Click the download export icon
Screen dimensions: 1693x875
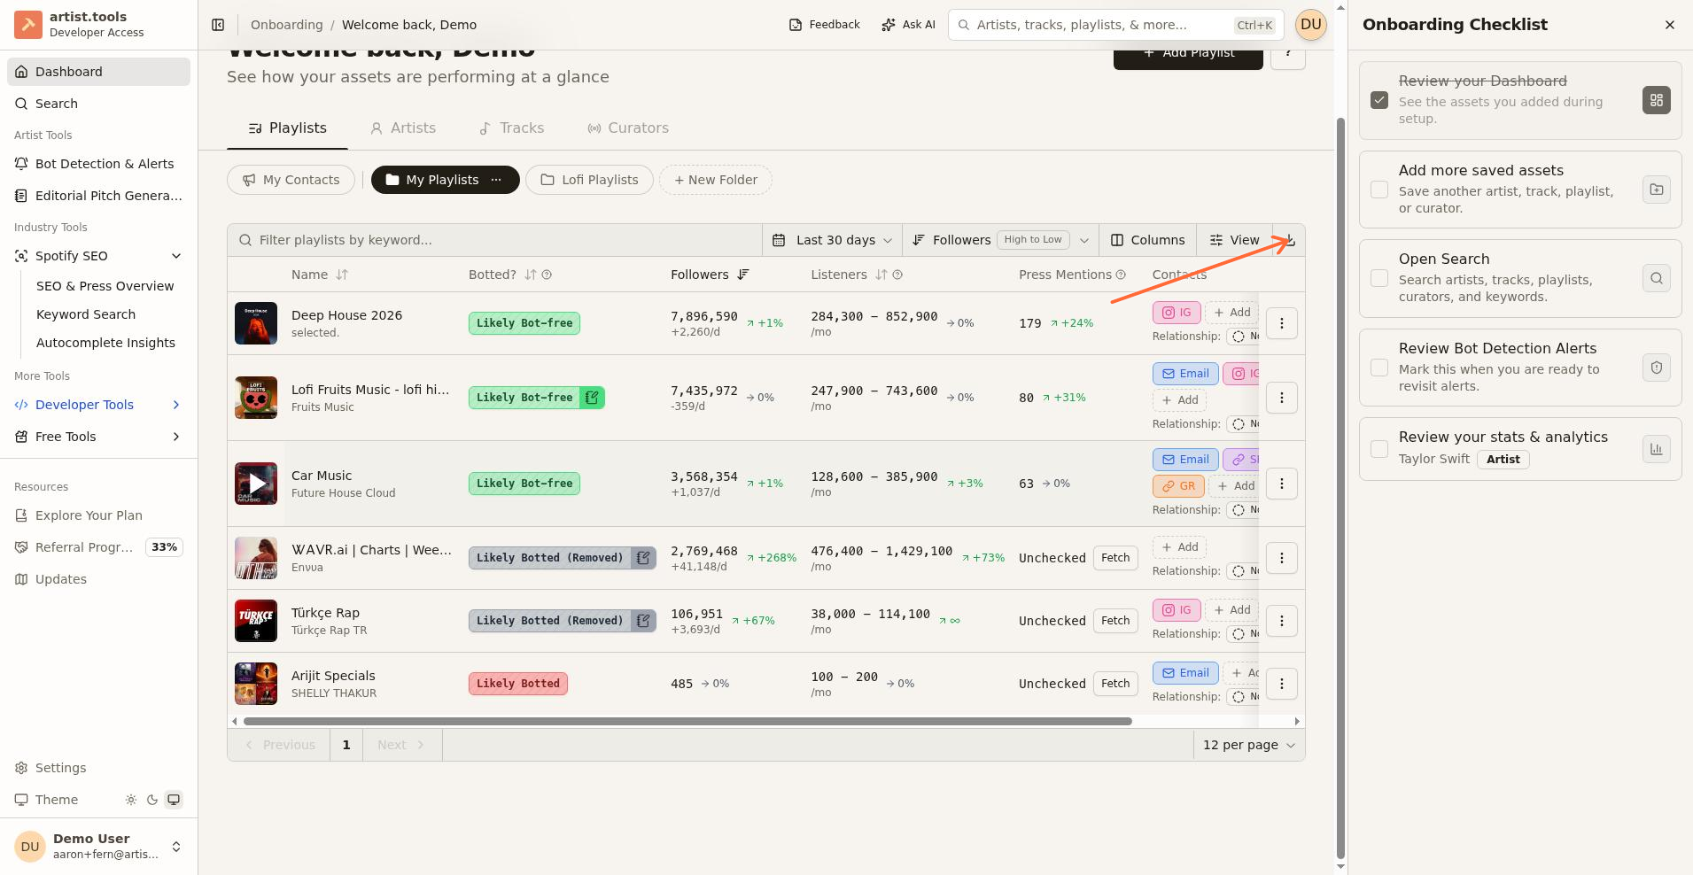[1289, 240]
